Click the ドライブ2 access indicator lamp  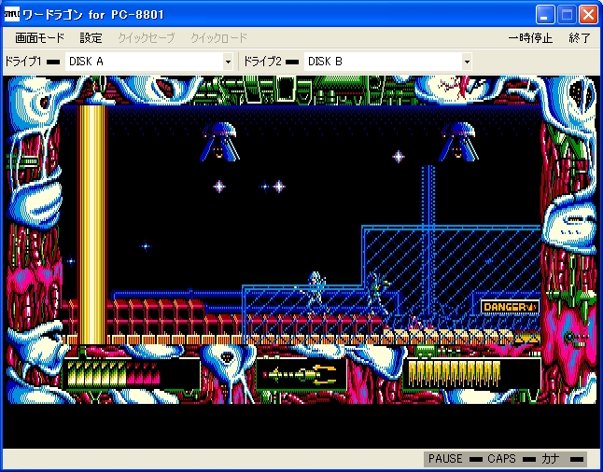(x=292, y=62)
